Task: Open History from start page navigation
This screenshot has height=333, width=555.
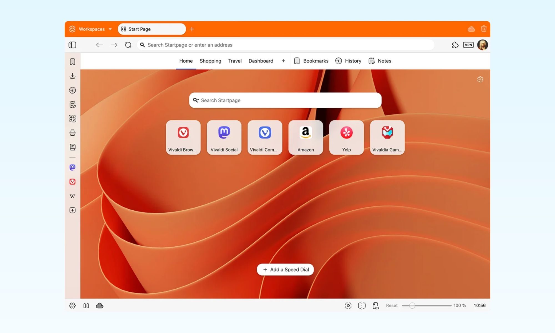Action: 348,61
